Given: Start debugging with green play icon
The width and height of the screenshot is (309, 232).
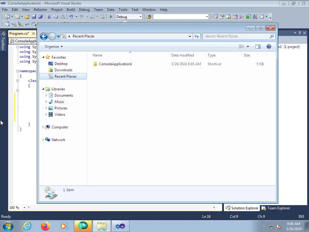Looking at the screenshot, I should 111,17.
